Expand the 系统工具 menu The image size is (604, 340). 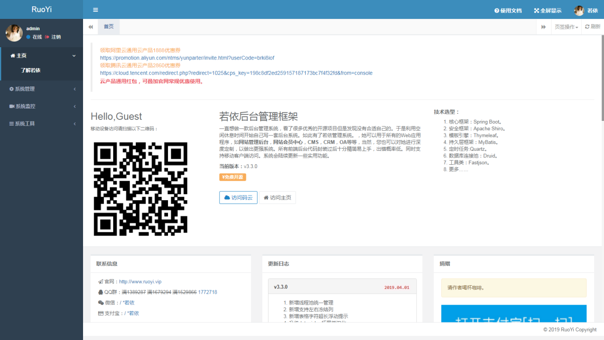click(42, 124)
